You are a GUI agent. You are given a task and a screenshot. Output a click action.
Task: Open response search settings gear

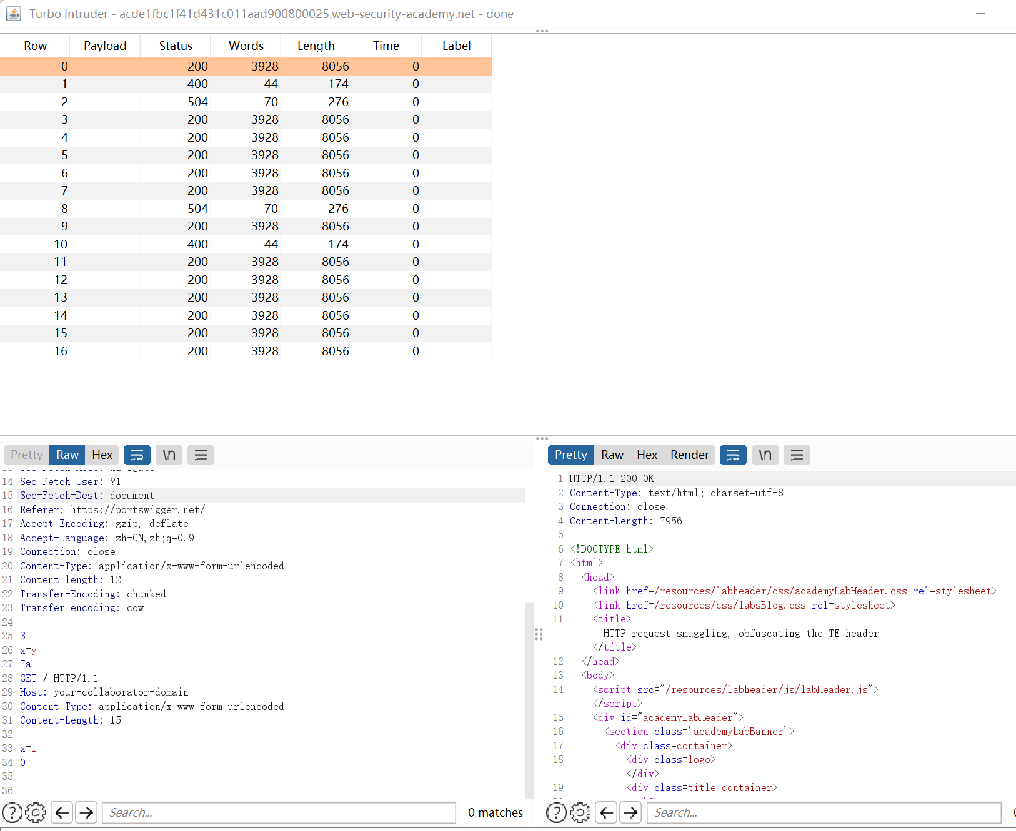coord(580,812)
